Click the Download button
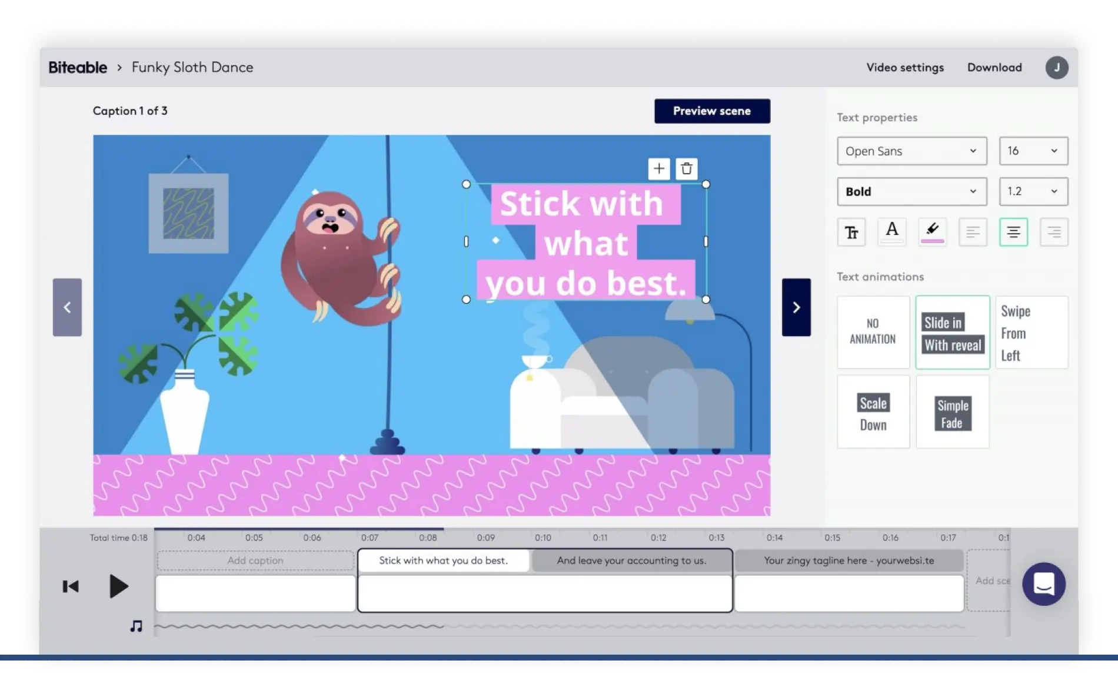 994,67
